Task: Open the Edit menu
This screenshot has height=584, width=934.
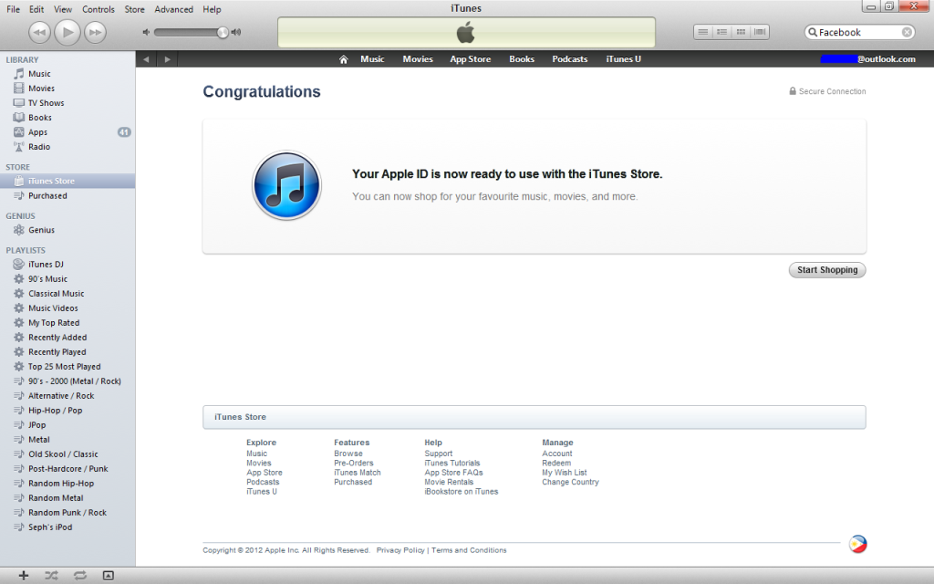Action: click(36, 9)
